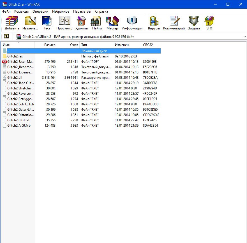Click the Удалить (Delete) toolbar icon
The image size is (247, 243).
point(81,23)
